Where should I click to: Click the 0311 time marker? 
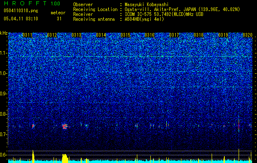[27, 35]
